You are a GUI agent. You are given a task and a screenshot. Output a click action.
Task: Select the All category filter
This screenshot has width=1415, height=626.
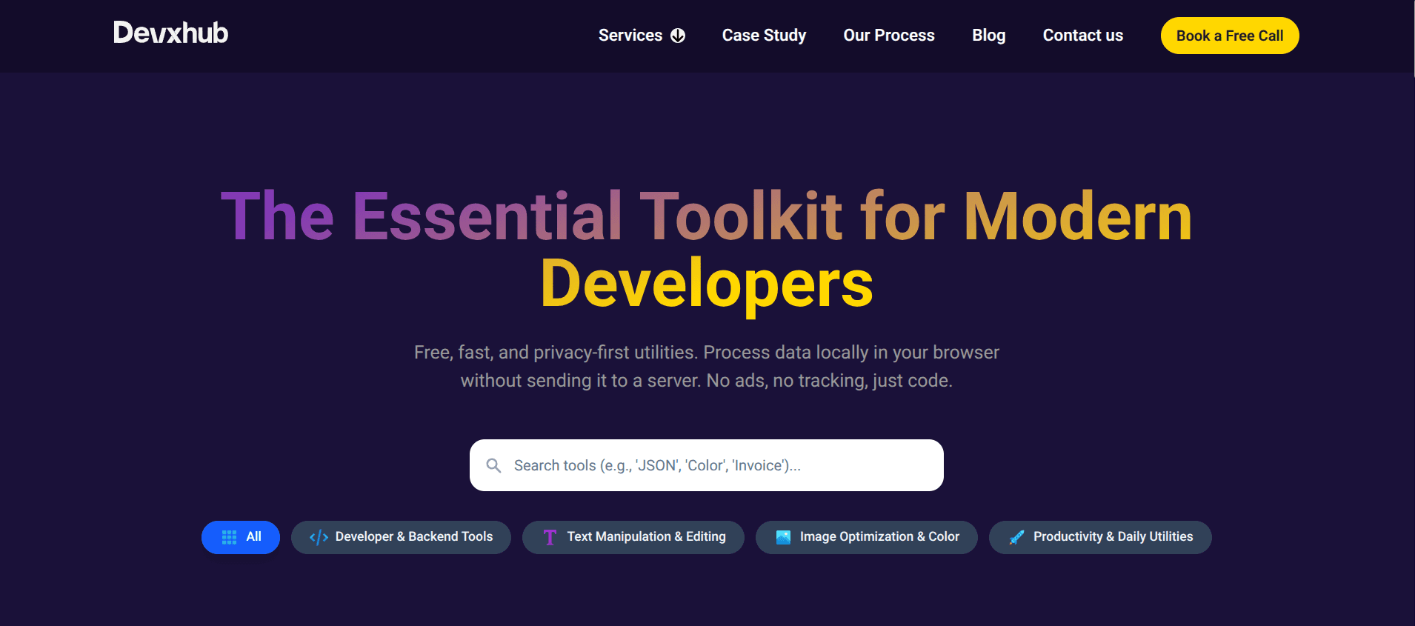tap(241, 537)
